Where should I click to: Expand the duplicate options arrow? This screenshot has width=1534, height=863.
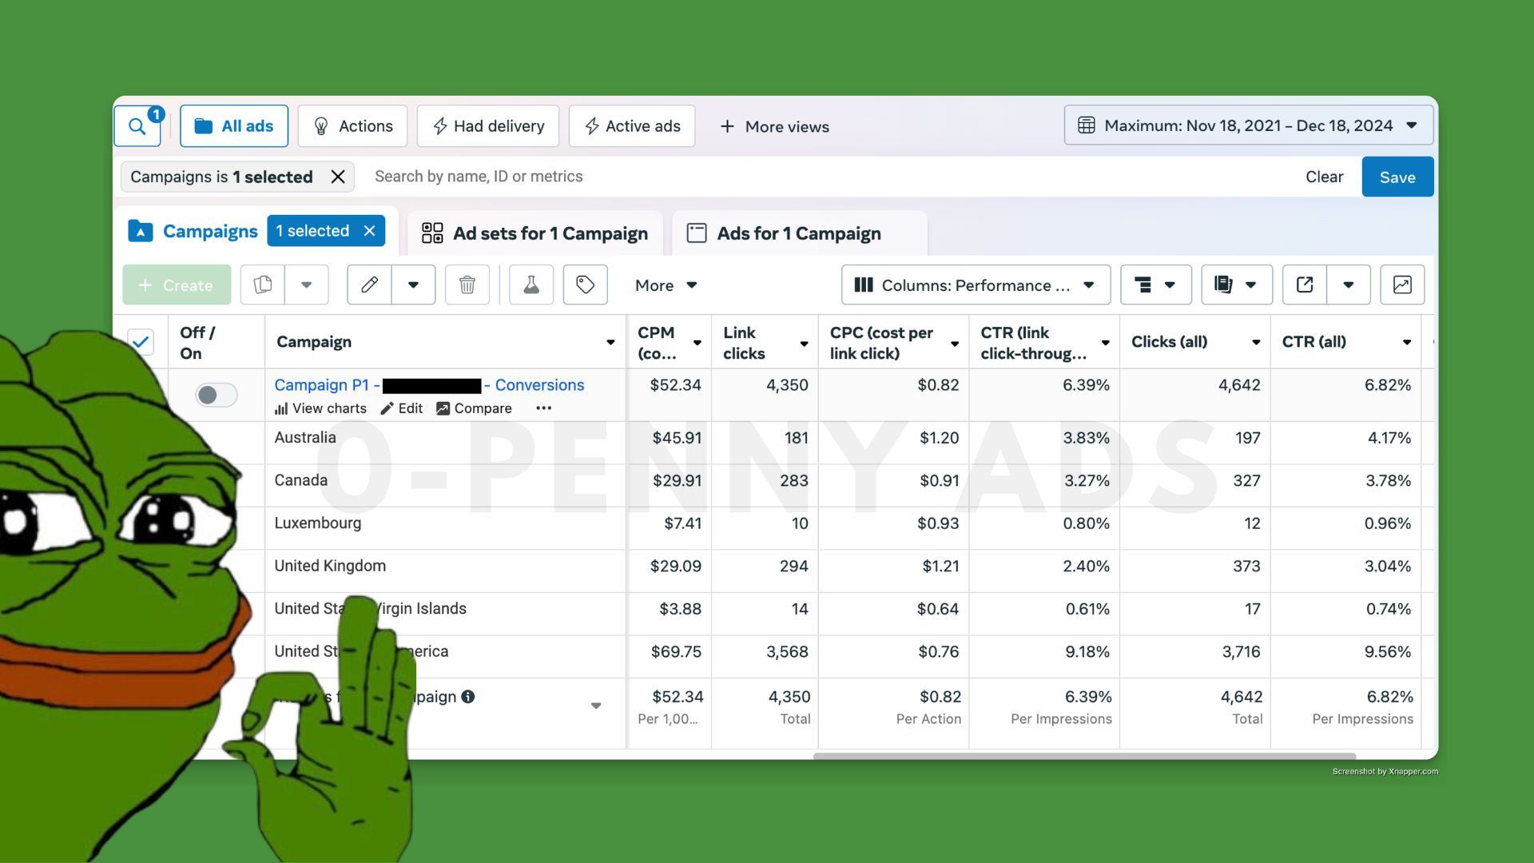[x=306, y=285]
